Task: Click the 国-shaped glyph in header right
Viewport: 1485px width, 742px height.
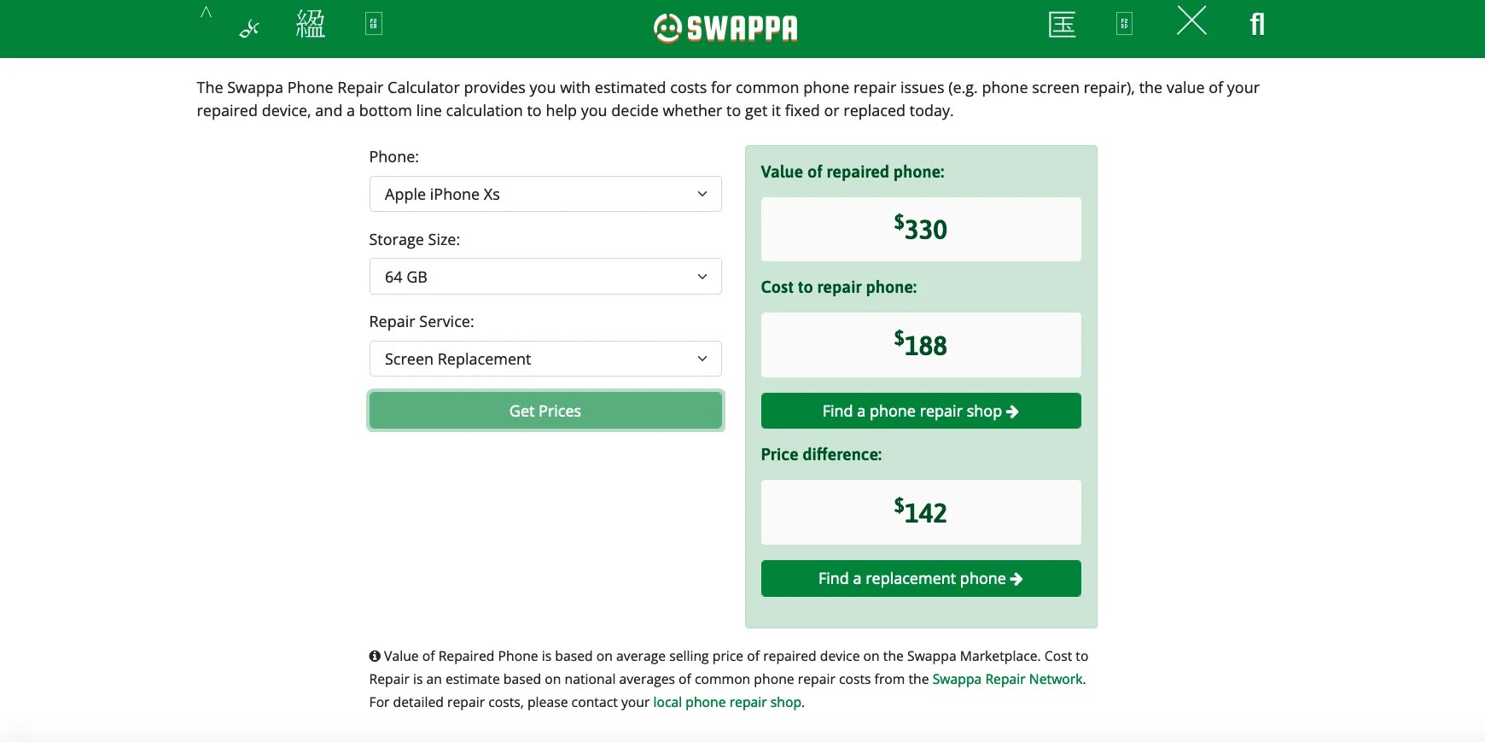Action: pos(1062,25)
